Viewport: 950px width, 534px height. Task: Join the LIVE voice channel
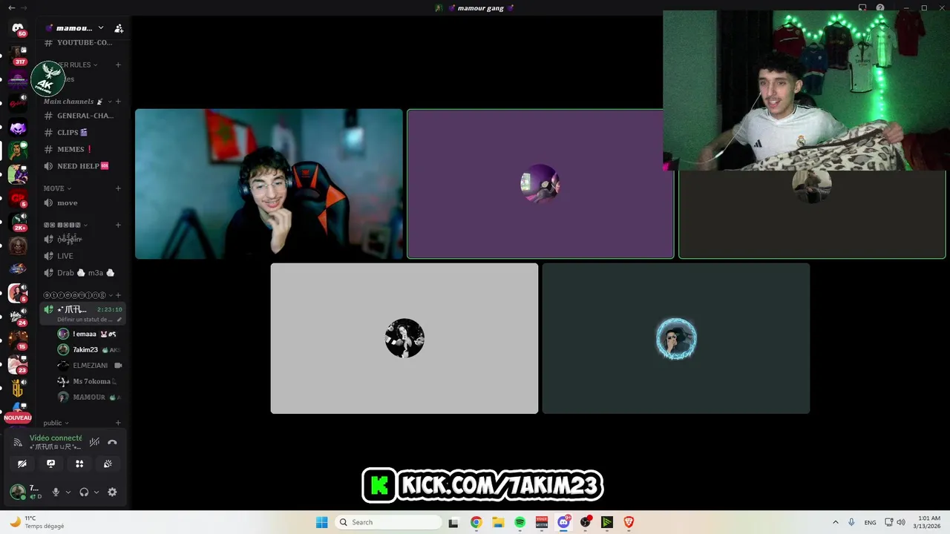pyautogui.click(x=82, y=256)
